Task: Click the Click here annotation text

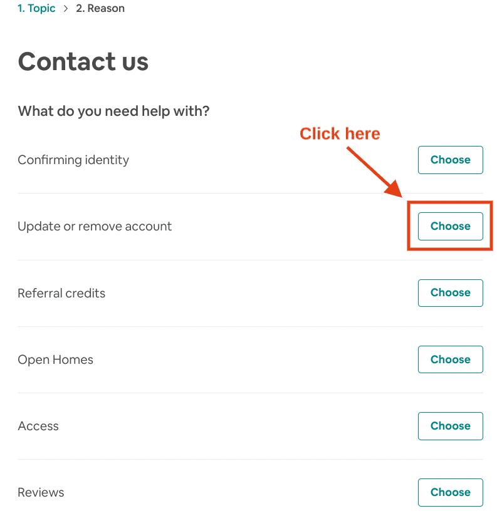Action: coord(340,133)
